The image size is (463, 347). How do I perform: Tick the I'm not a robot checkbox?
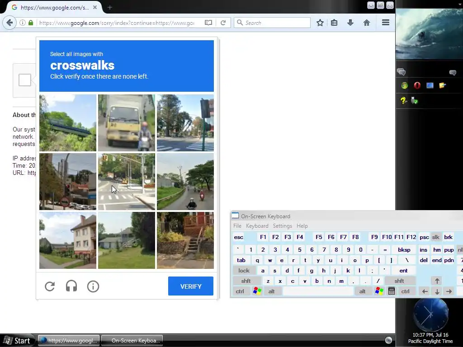(25, 80)
